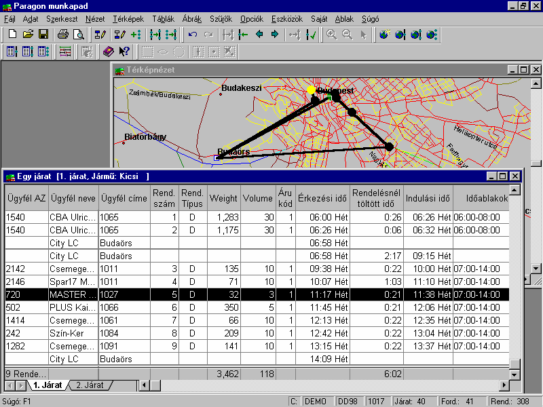
Task: Select the row for MASTER customer 720
Action: pyautogui.click(x=257, y=294)
